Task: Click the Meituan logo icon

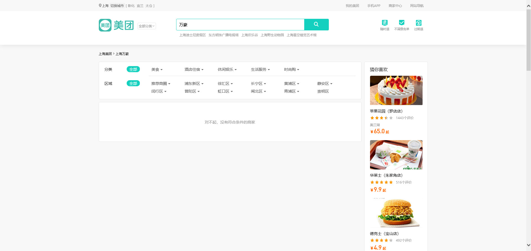Action: coord(105,25)
